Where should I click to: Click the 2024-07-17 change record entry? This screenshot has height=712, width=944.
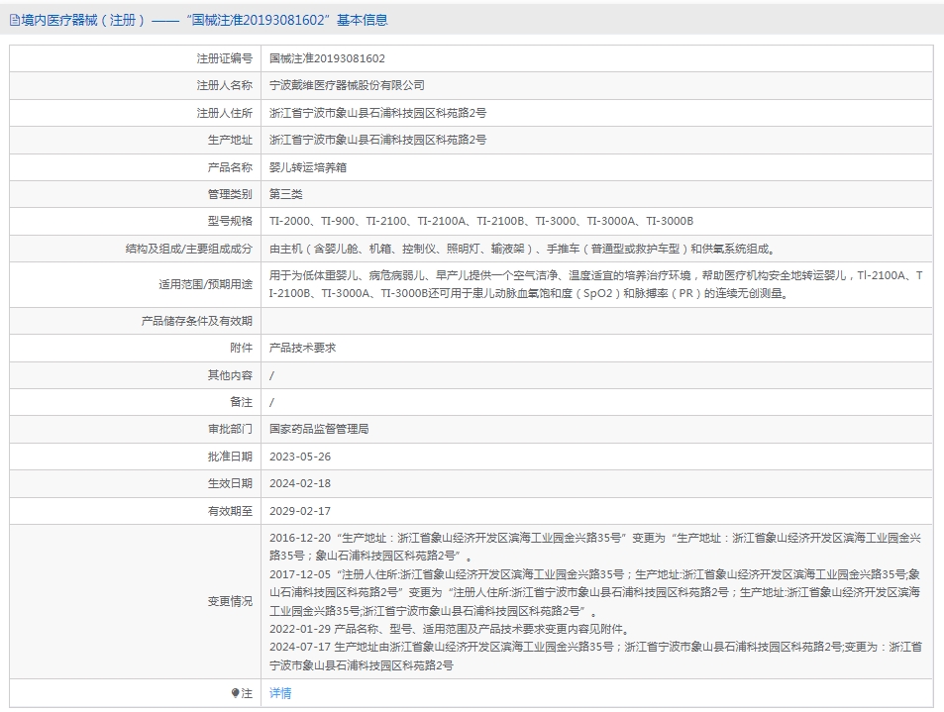tap(595, 656)
